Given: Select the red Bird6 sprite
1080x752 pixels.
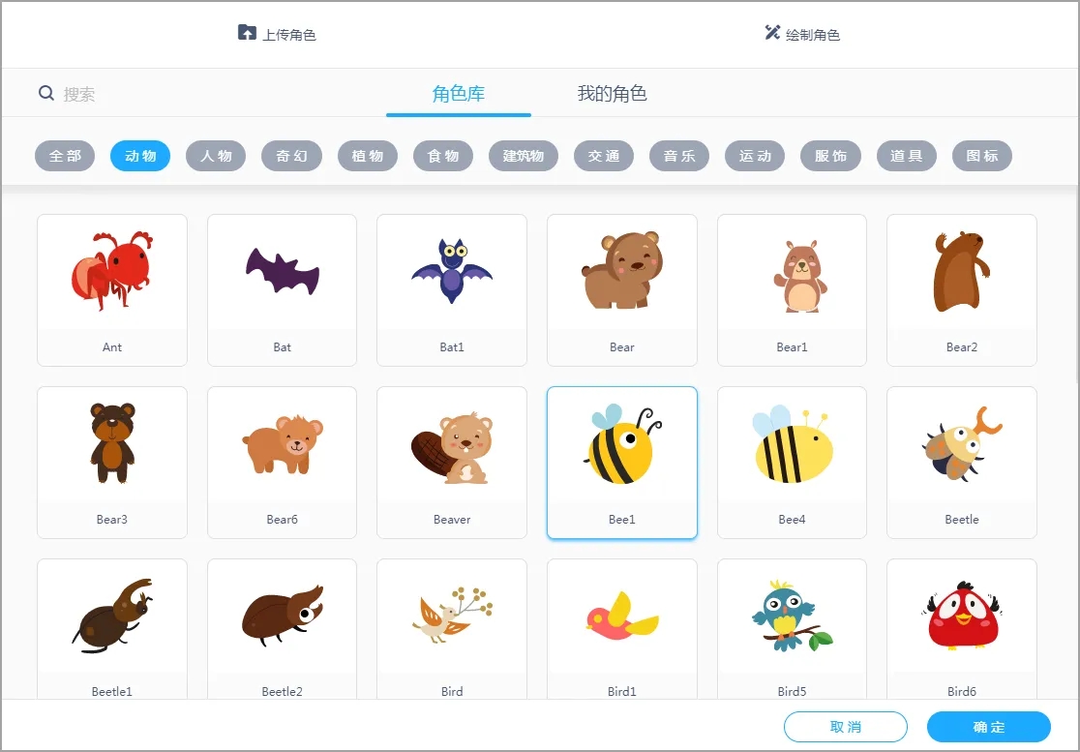Looking at the screenshot, I should pos(962,629).
